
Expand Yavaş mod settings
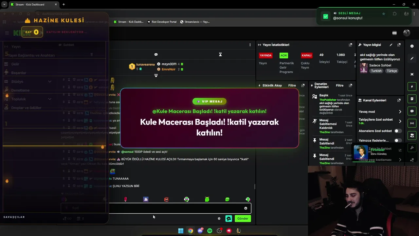pos(400,112)
